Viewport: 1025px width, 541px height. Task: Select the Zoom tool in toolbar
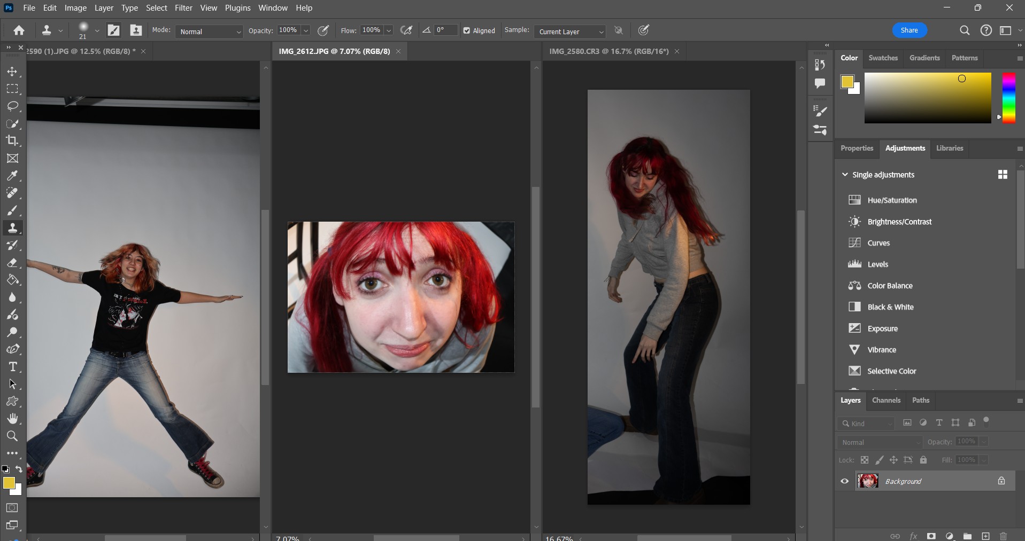point(12,436)
